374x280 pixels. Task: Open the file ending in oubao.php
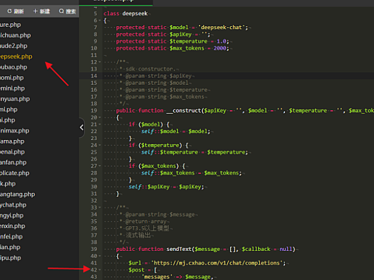14,67
